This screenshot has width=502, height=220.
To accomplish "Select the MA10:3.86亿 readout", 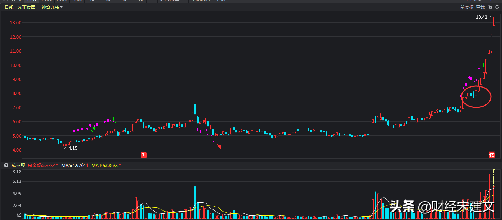I will tap(106, 166).
